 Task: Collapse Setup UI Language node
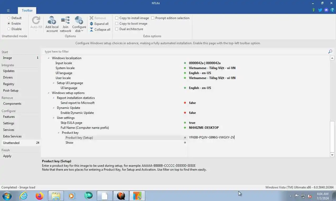[54, 83]
